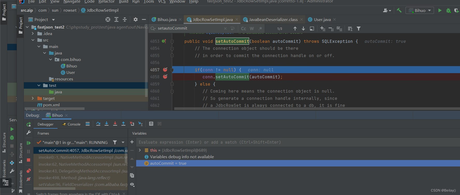Select invoke:498, Method frame
The image size is (460, 195).
(81, 178)
